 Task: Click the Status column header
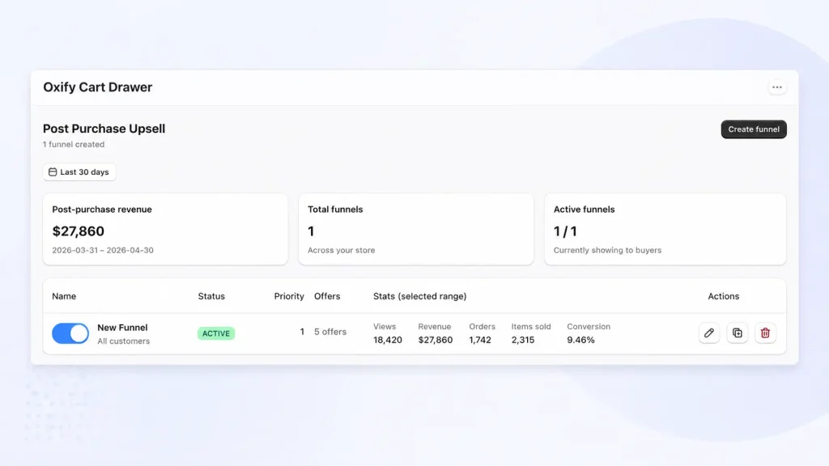(211, 296)
